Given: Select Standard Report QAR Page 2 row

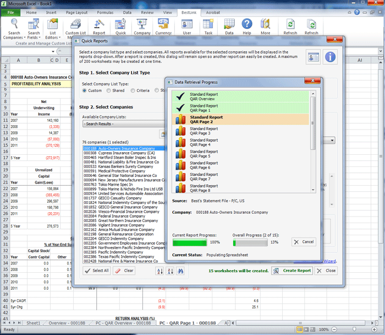Looking at the screenshot, I should point(241,120).
